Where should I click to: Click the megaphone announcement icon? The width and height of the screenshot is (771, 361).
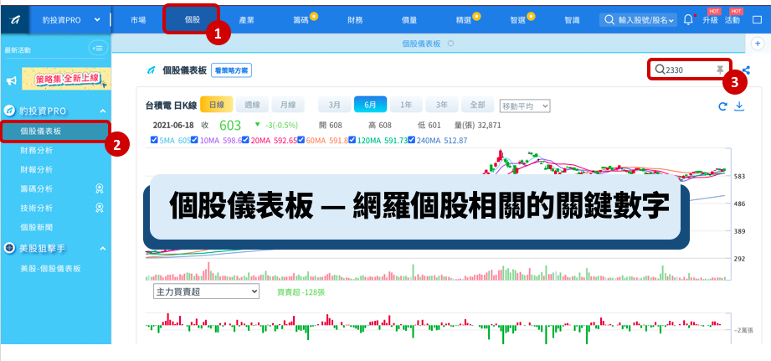pyautogui.click(x=12, y=80)
